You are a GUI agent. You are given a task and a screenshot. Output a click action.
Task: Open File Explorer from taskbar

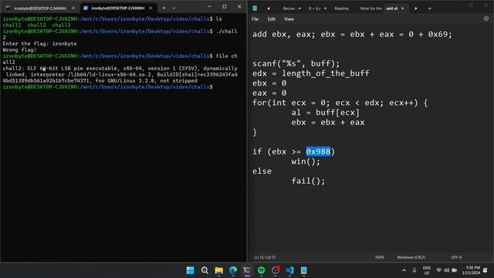tap(218, 270)
